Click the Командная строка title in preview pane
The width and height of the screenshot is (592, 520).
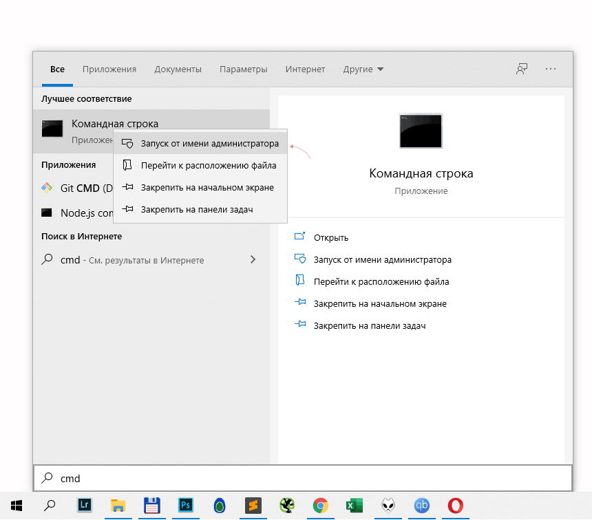pyautogui.click(x=421, y=173)
